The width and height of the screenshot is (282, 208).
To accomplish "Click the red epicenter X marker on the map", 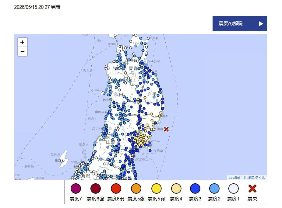I will pyautogui.click(x=166, y=129).
